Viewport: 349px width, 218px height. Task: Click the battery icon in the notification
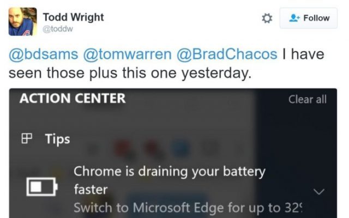point(42,186)
